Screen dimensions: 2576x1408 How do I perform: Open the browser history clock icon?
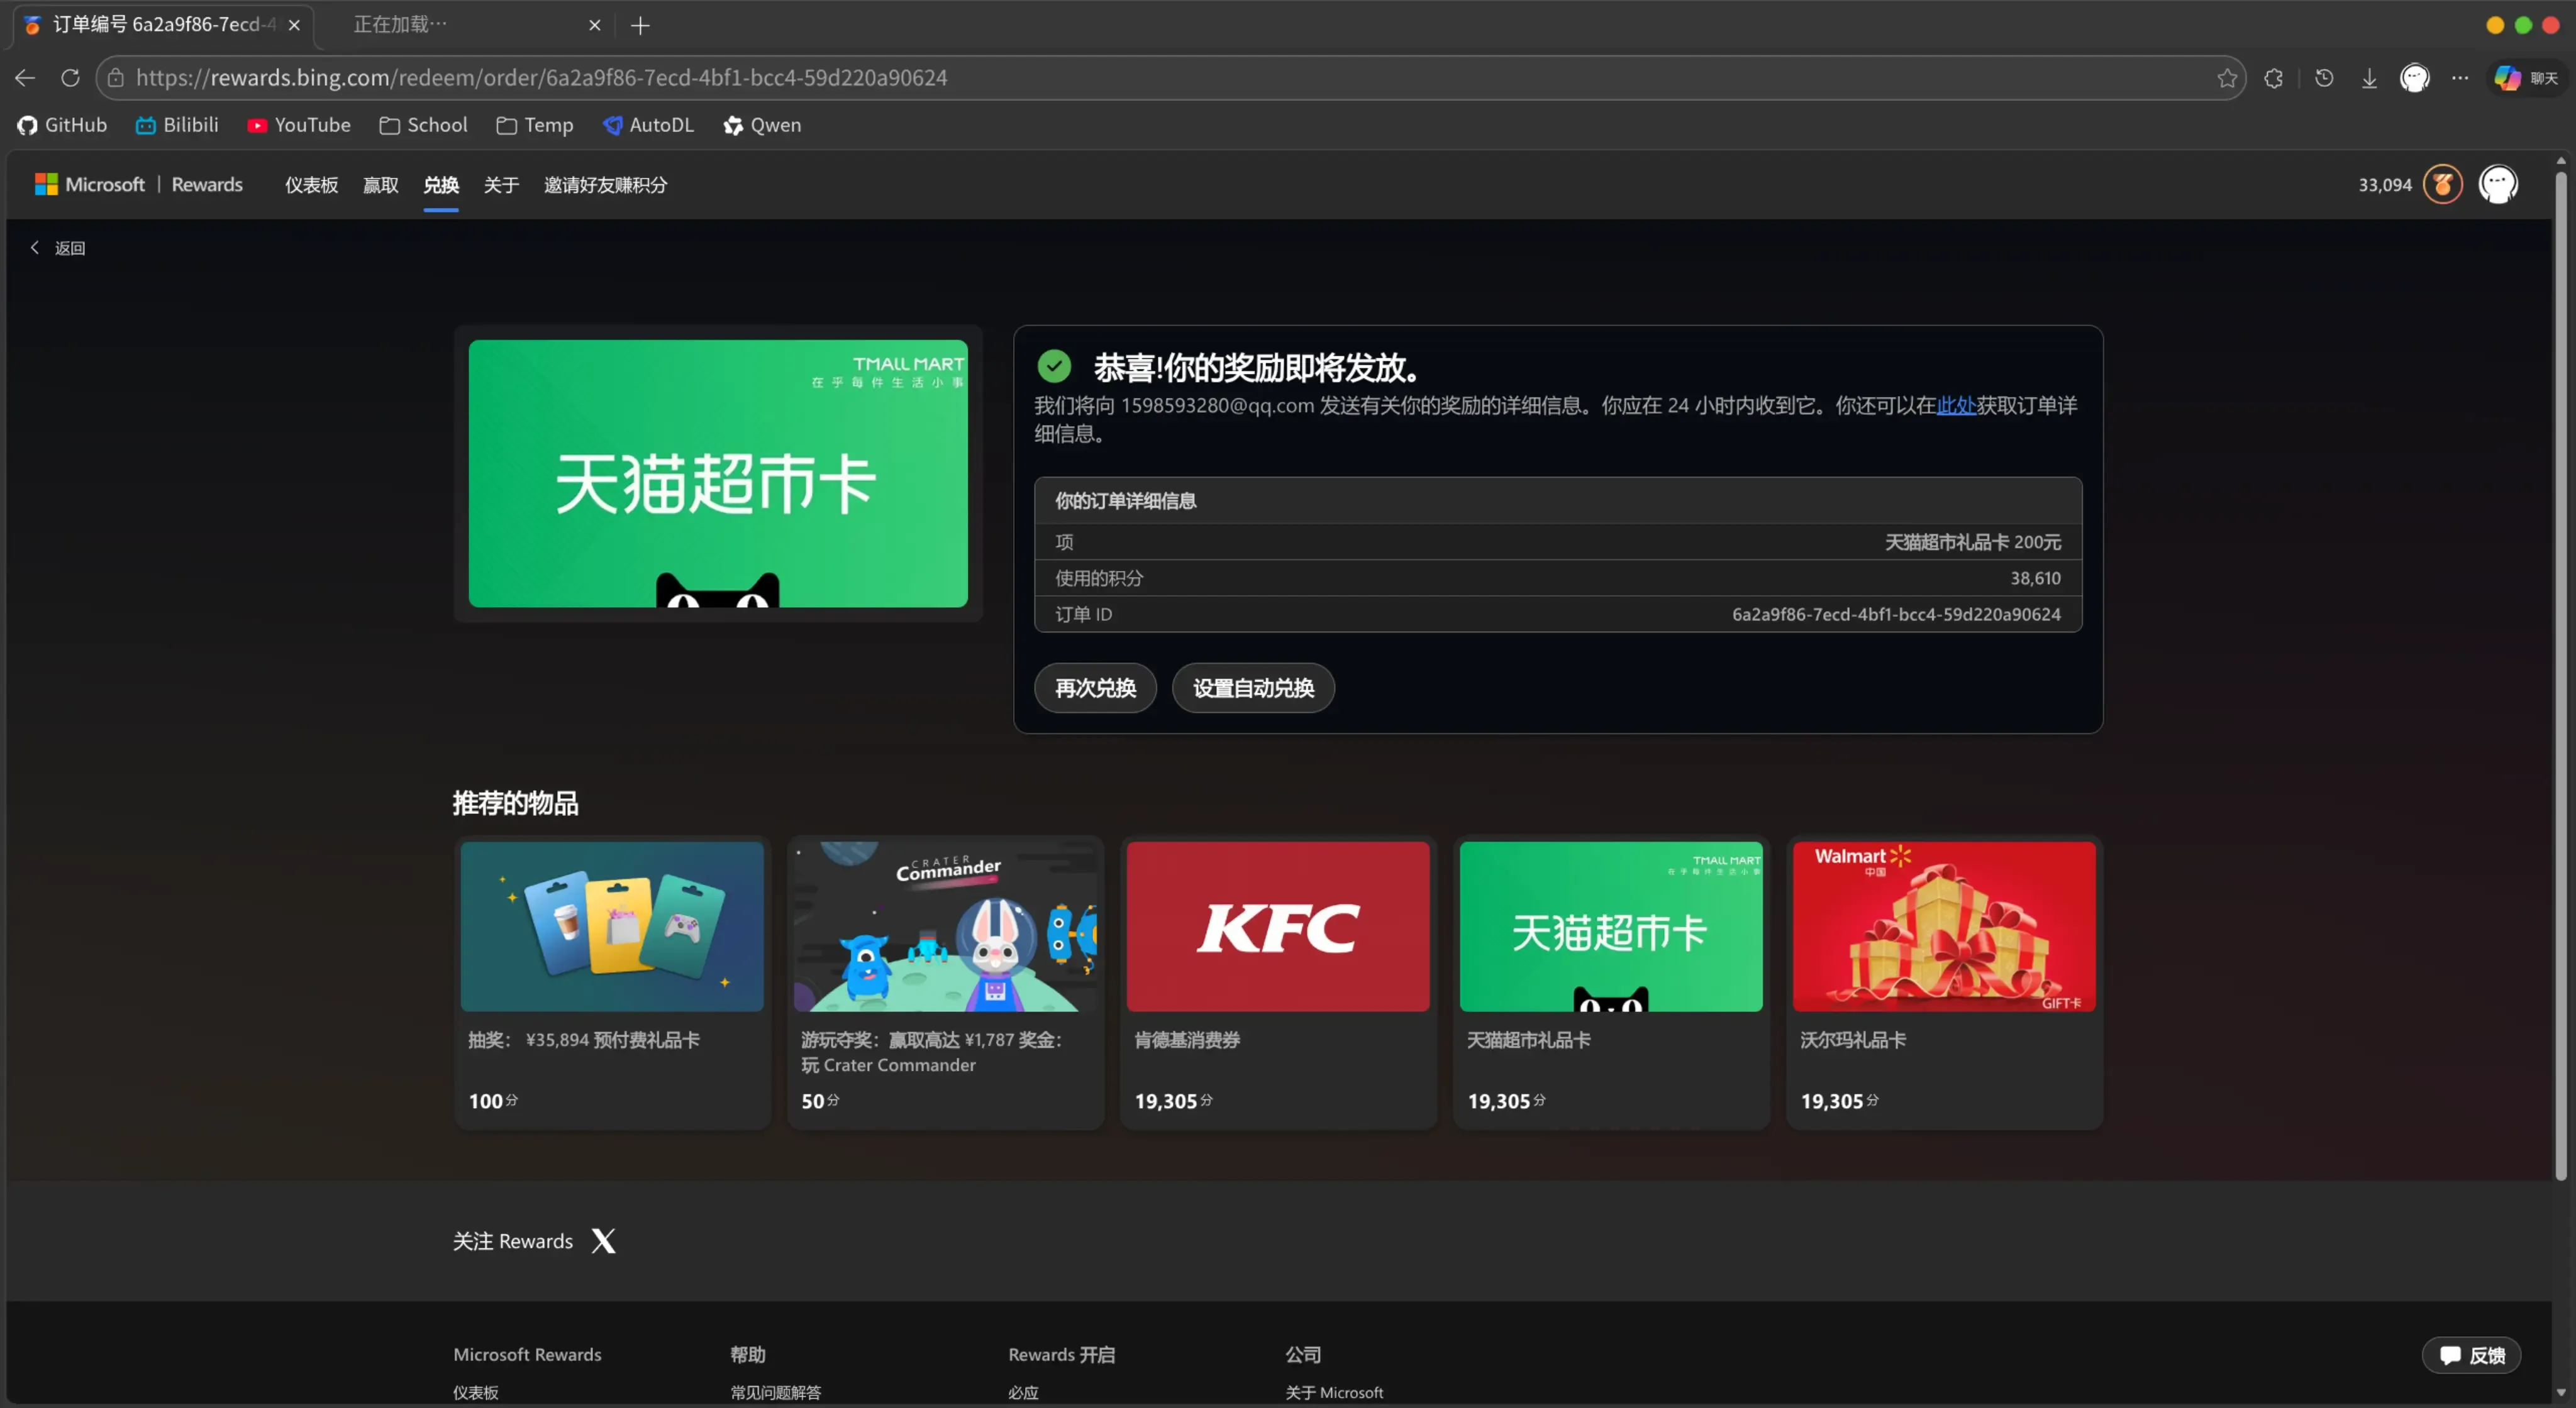[x=2324, y=78]
